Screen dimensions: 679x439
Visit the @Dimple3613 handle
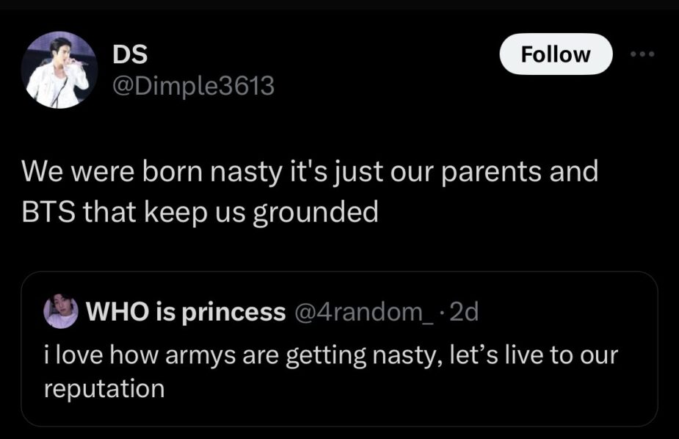pyautogui.click(x=192, y=87)
